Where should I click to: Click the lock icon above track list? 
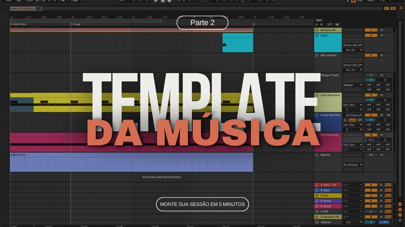tap(337, 24)
